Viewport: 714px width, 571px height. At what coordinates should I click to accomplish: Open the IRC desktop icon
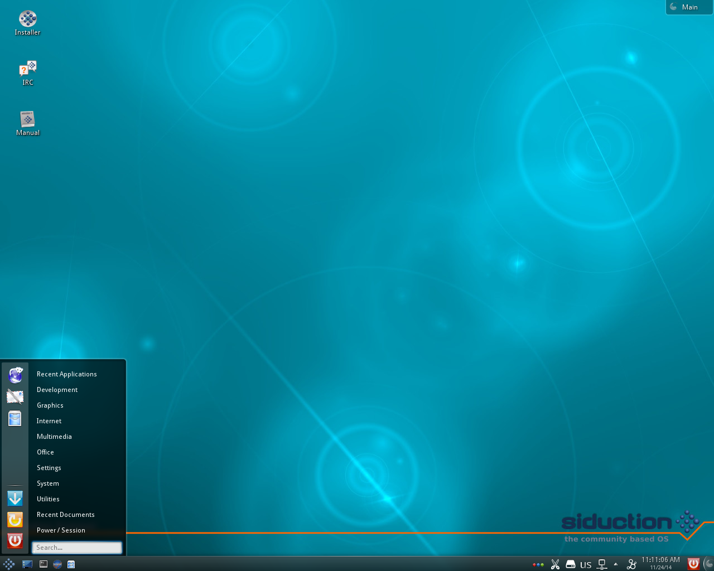point(27,73)
